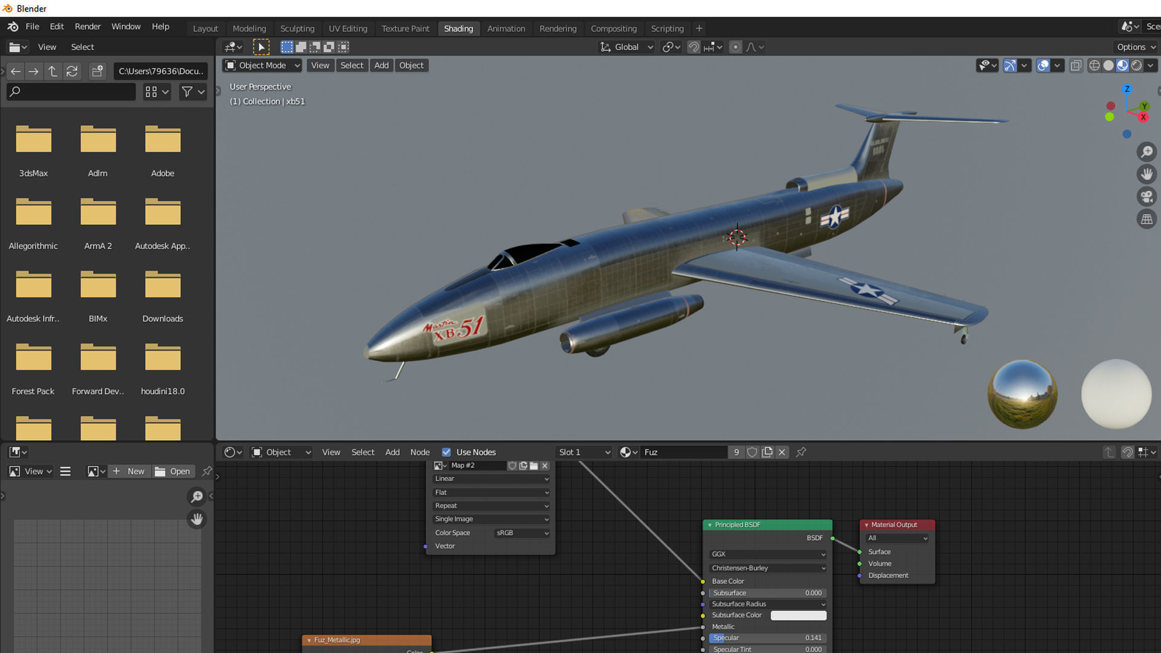Toggle snapping magnet in header
Screen dimensions: 1161x653
(x=694, y=47)
